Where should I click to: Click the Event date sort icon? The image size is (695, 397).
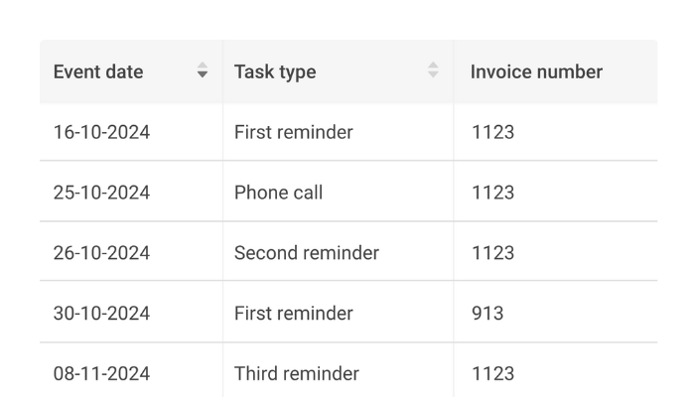point(203,71)
